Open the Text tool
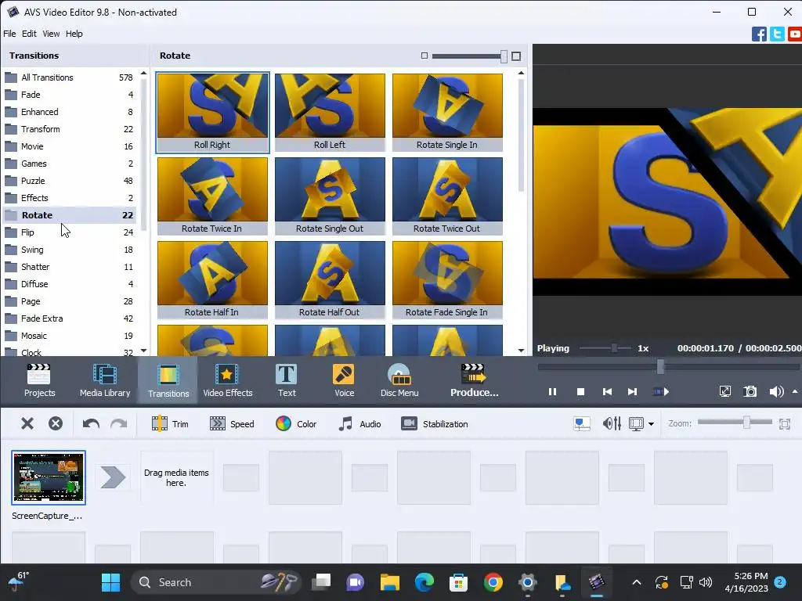Image resolution: width=802 pixels, height=601 pixels. point(287,380)
